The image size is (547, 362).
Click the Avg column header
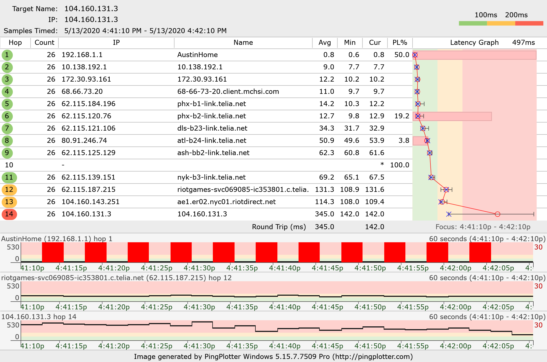324,43
